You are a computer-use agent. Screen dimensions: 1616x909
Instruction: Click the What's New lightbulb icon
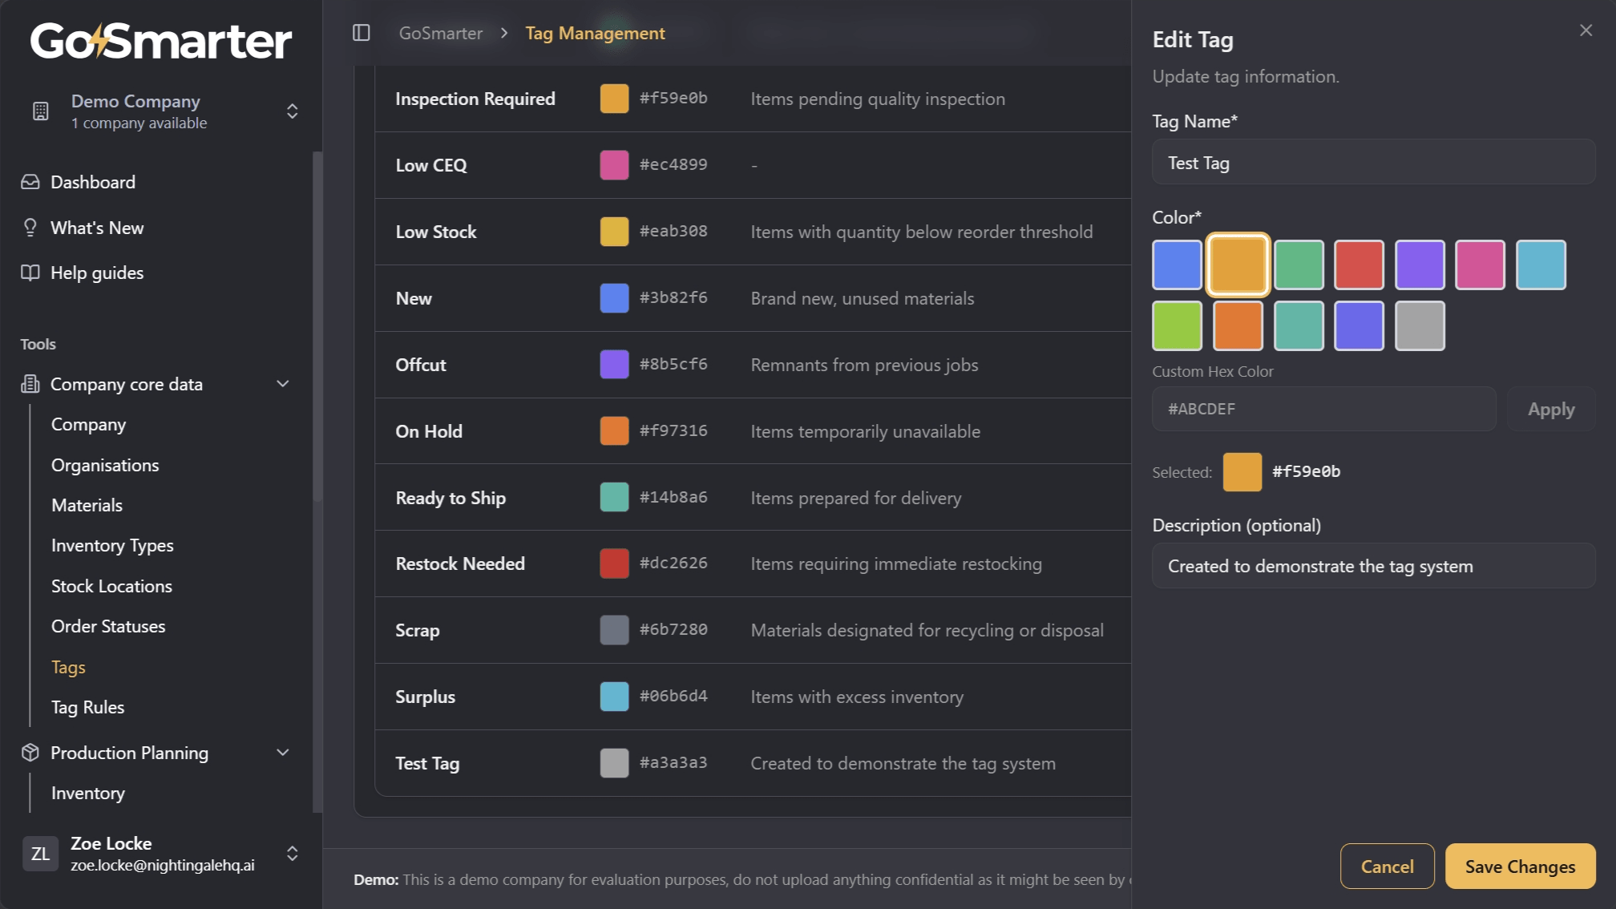click(x=30, y=227)
